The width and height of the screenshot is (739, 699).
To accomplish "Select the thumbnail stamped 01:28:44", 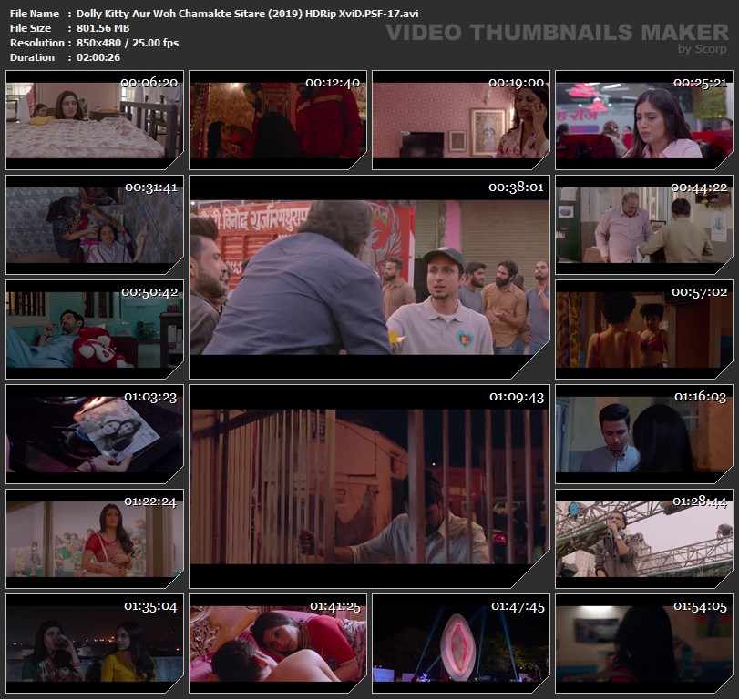I will tap(644, 539).
